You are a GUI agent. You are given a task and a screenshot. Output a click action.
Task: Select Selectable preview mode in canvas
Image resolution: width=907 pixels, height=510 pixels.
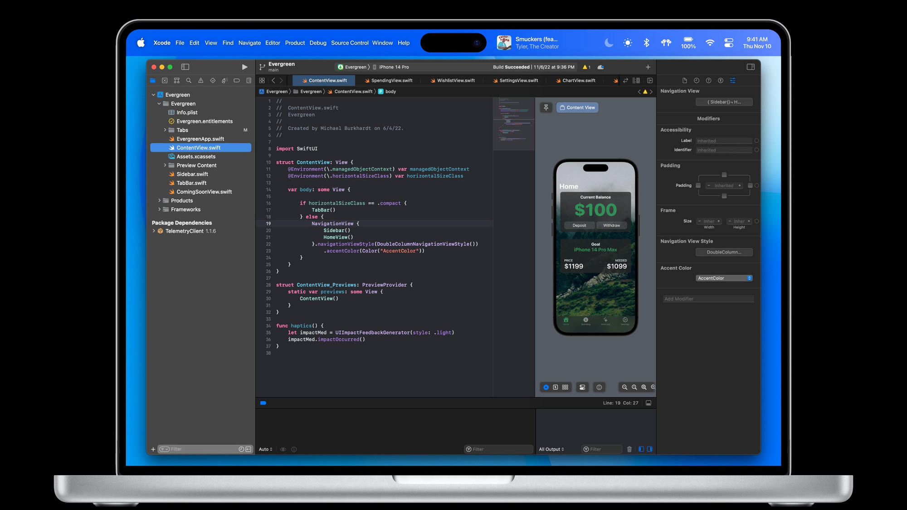pyautogui.click(x=556, y=387)
